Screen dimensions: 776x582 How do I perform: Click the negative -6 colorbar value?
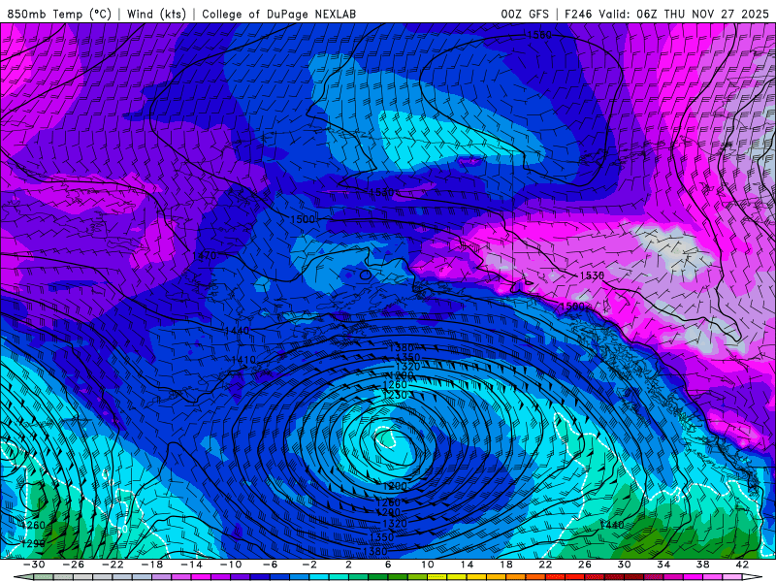(x=270, y=565)
